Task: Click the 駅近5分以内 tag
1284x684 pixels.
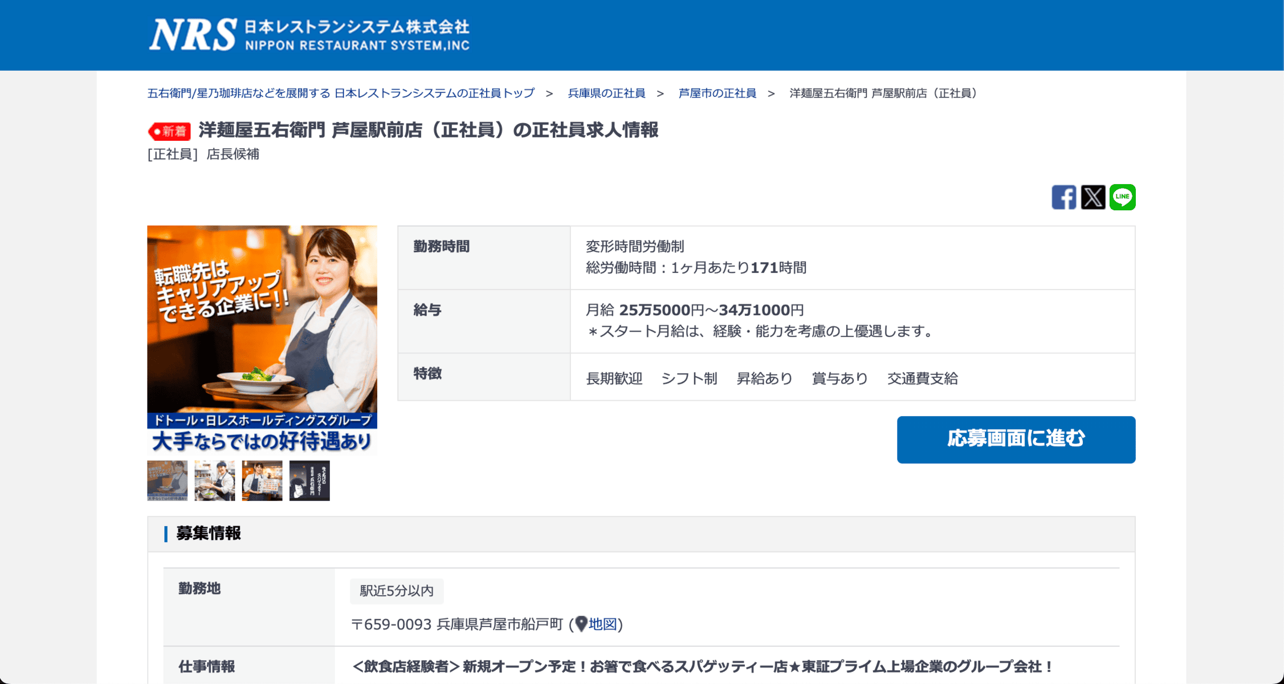Action: click(x=397, y=591)
